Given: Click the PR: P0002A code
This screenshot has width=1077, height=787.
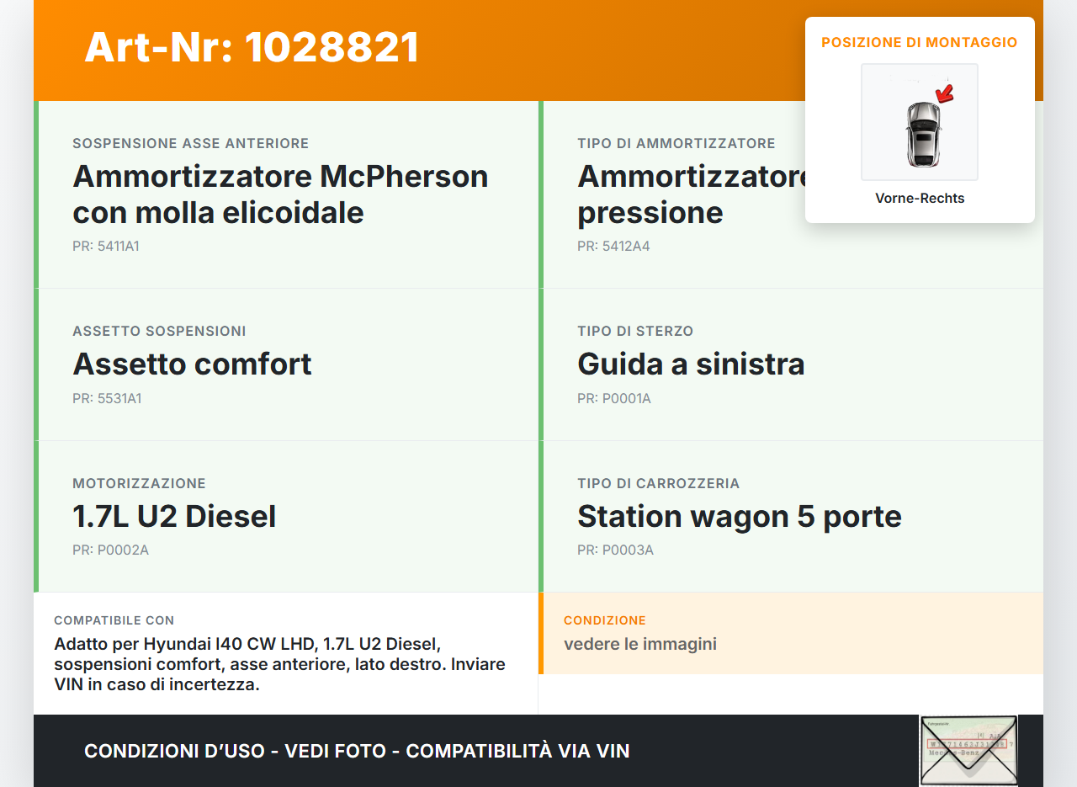Looking at the screenshot, I should 110,550.
